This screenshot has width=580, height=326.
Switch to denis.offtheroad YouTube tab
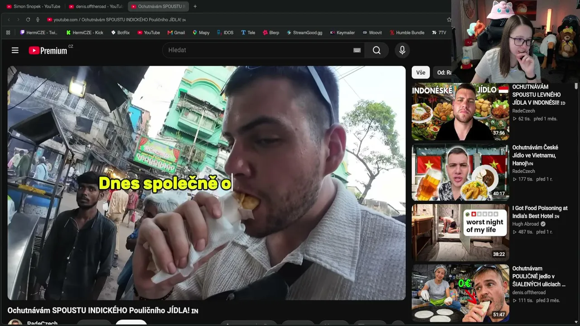(96, 6)
